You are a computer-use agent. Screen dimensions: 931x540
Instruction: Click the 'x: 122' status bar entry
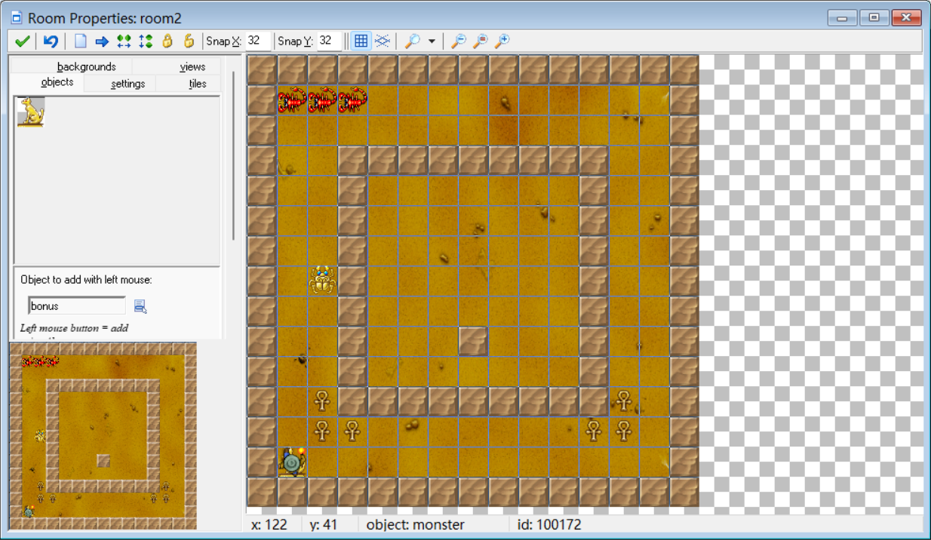[269, 524]
